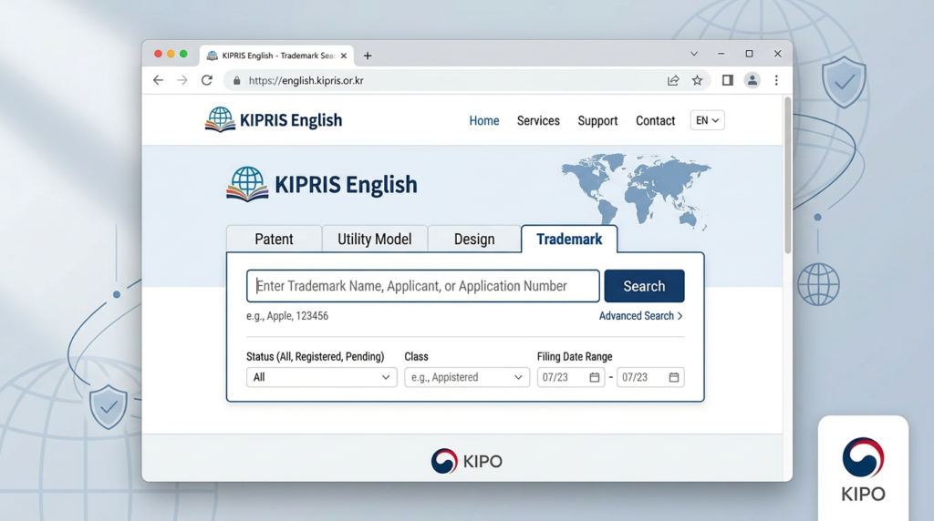
Task: Share this page via the share icon
Action: [673, 80]
